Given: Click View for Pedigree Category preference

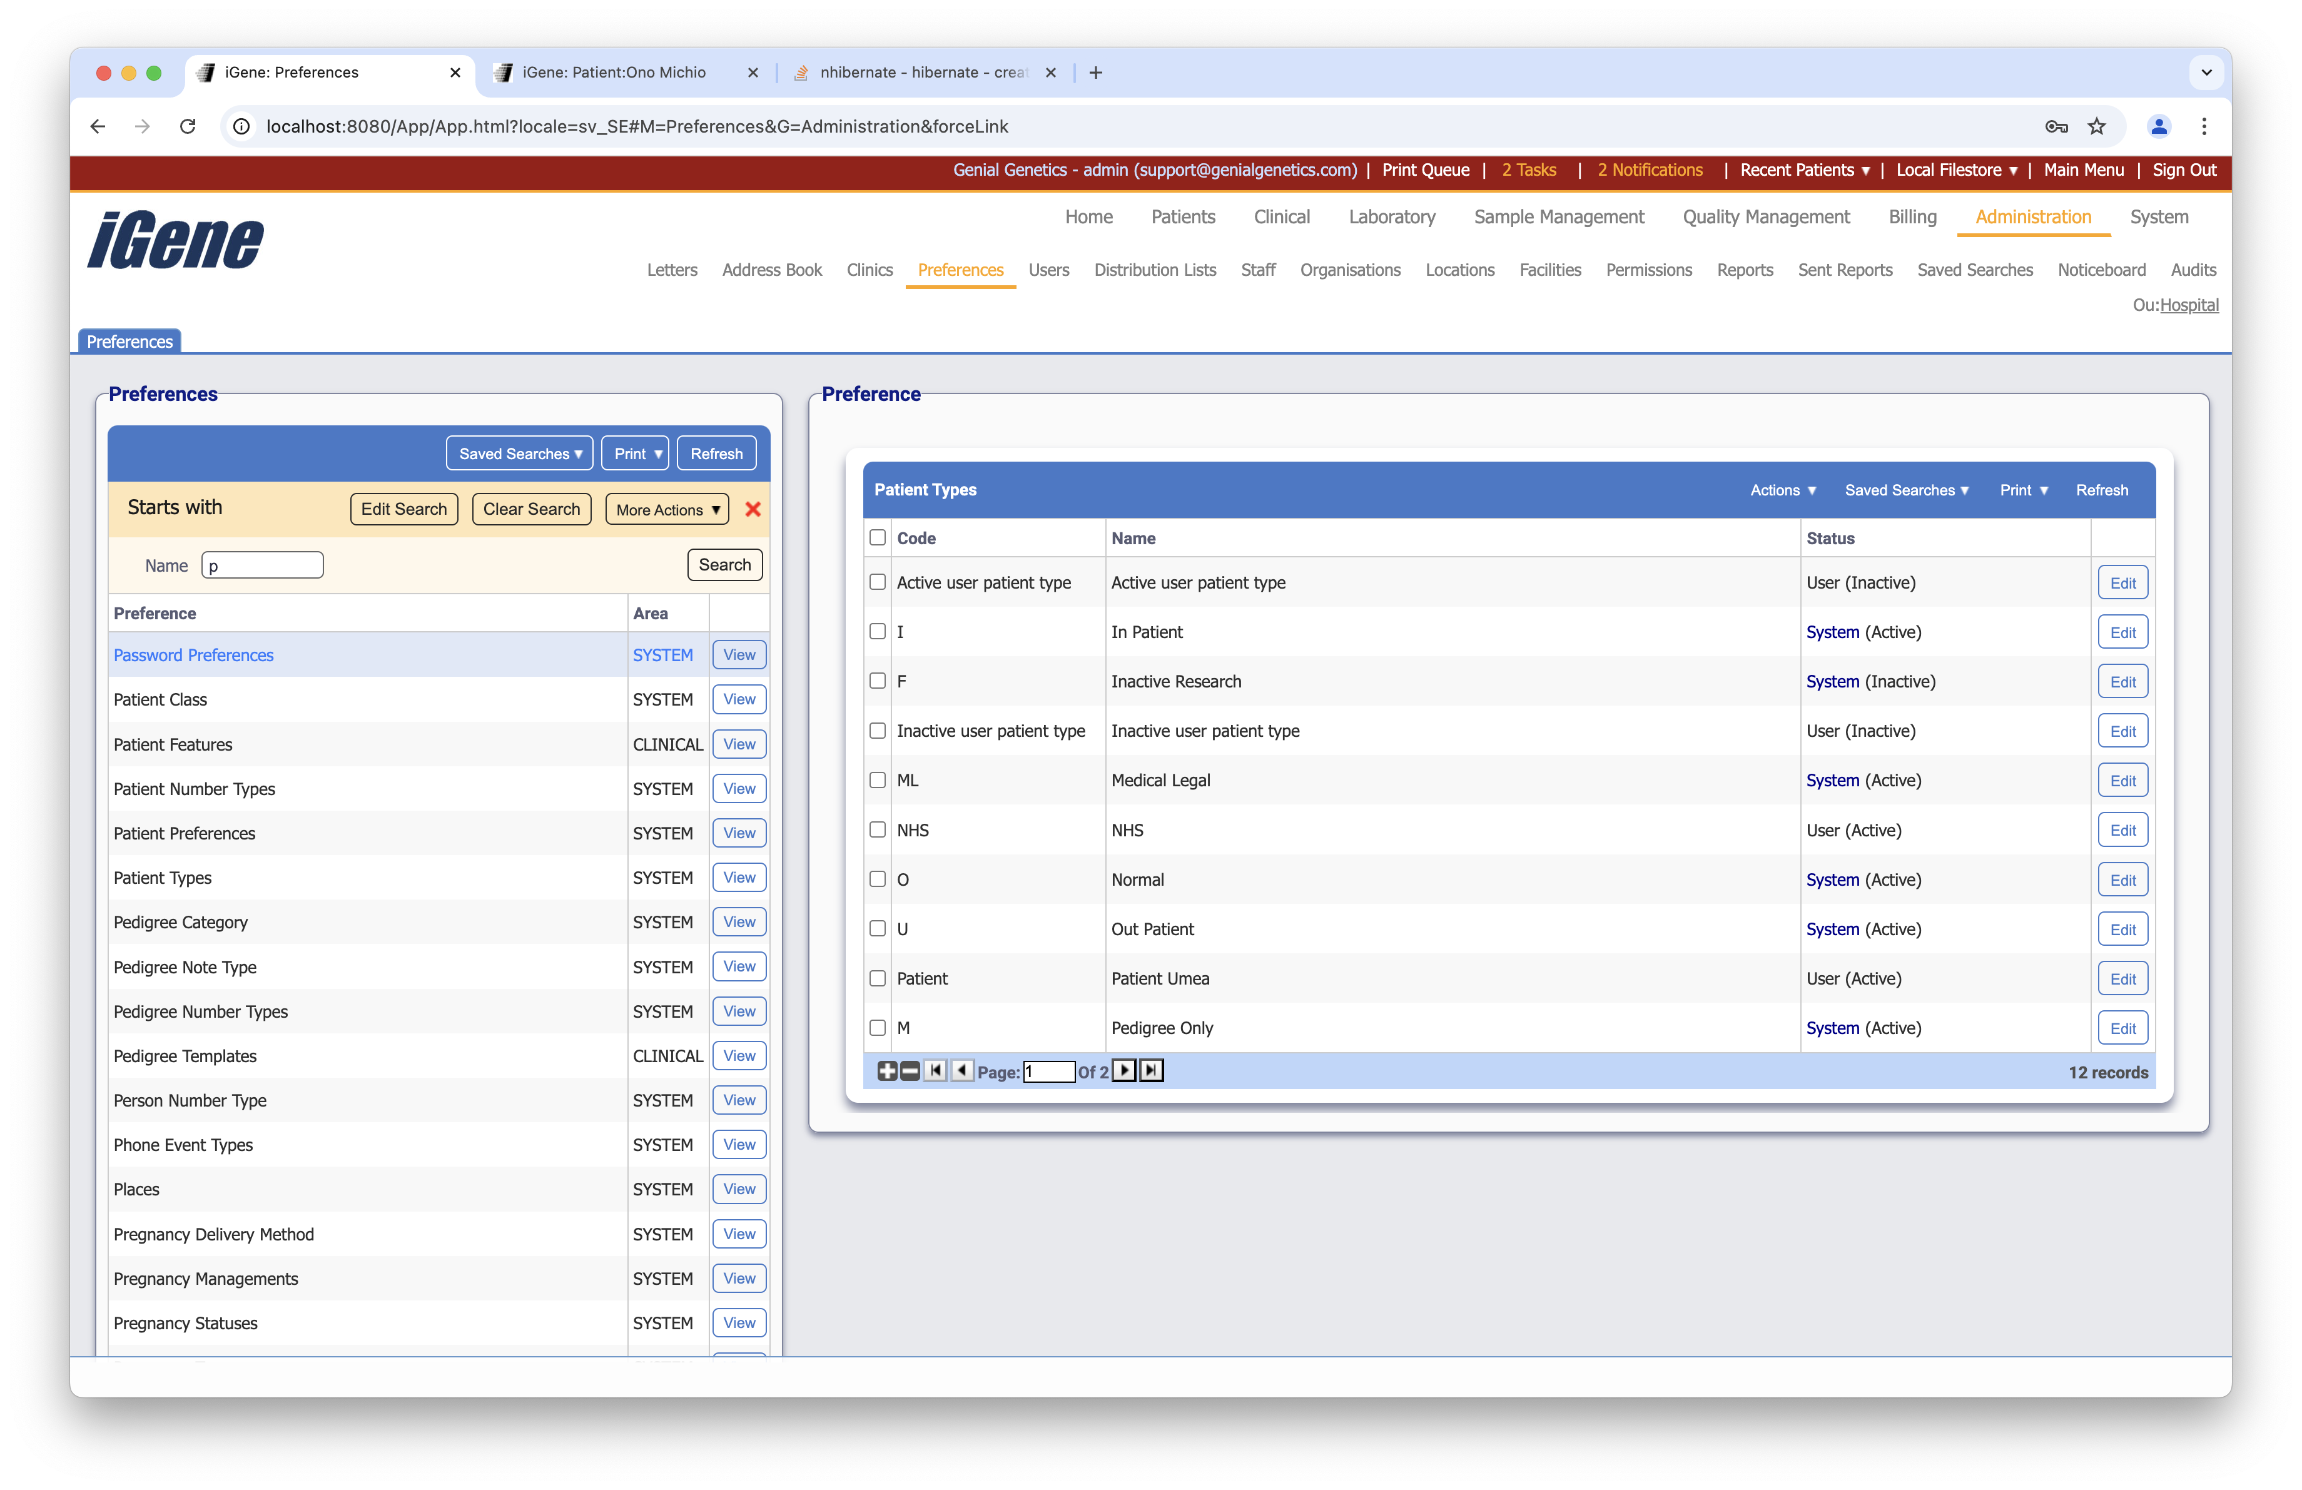Looking at the screenshot, I should pyautogui.click(x=739, y=921).
